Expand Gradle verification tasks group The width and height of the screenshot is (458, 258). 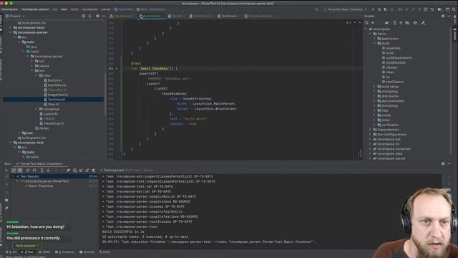(374, 125)
